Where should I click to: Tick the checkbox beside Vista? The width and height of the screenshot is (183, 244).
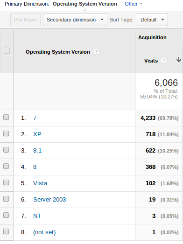tap(6, 182)
